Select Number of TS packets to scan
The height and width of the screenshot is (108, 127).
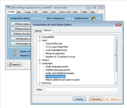60,57
